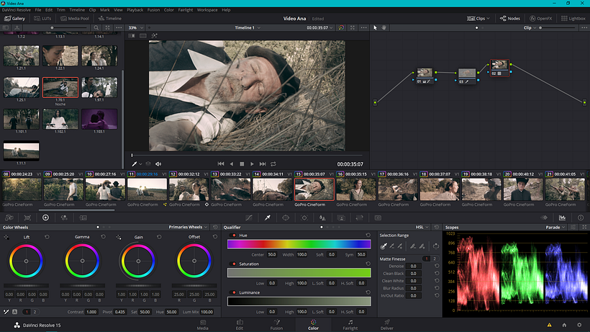Viewport: 590px width, 332px height.
Task: Open the Fusion menu
Action: click(x=153, y=10)
